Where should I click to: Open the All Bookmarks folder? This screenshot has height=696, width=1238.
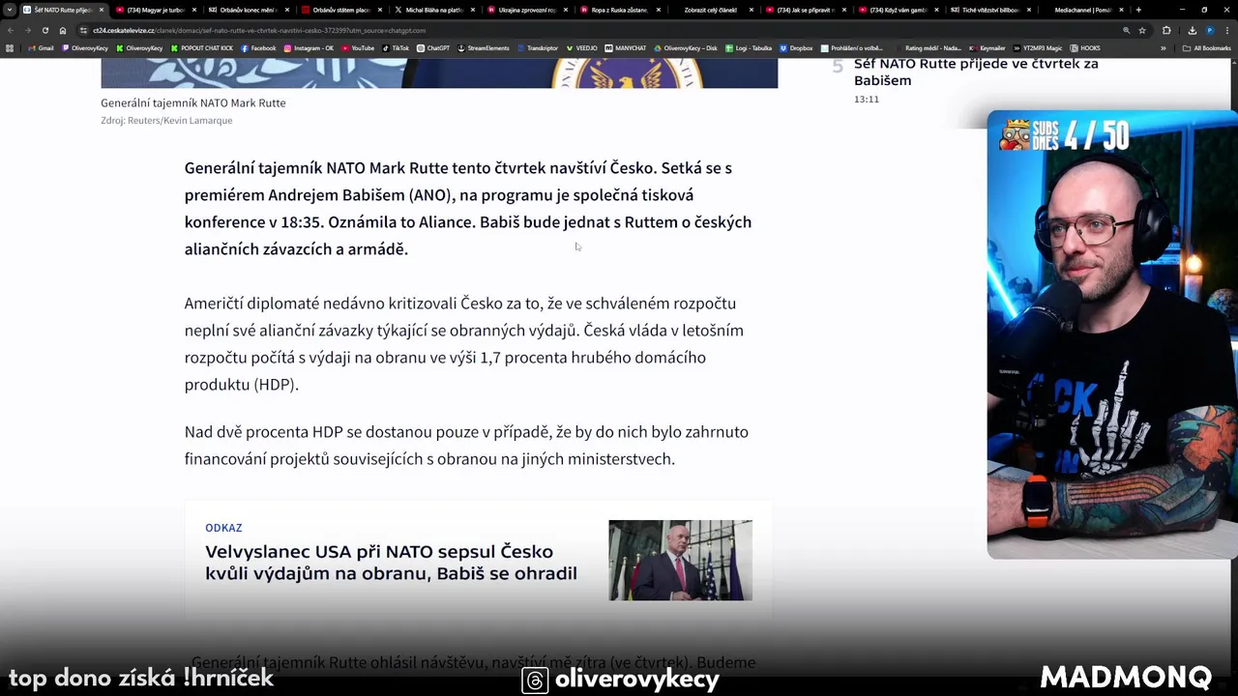[x=1206, y=48]
